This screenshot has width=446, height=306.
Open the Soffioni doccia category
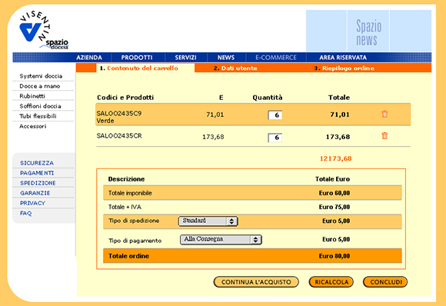[x=41, y=106]
